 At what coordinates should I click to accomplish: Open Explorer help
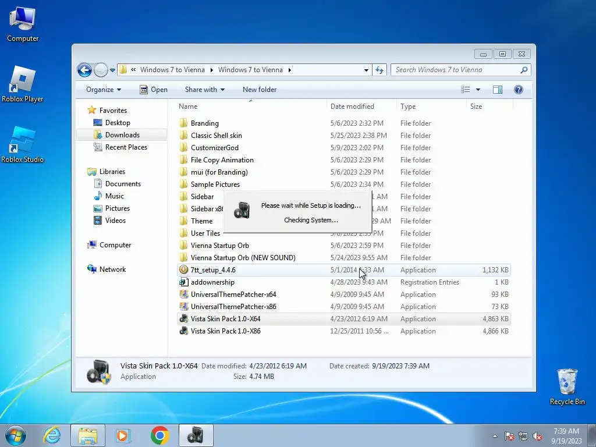pyautogui.click(x=518, y=90)
